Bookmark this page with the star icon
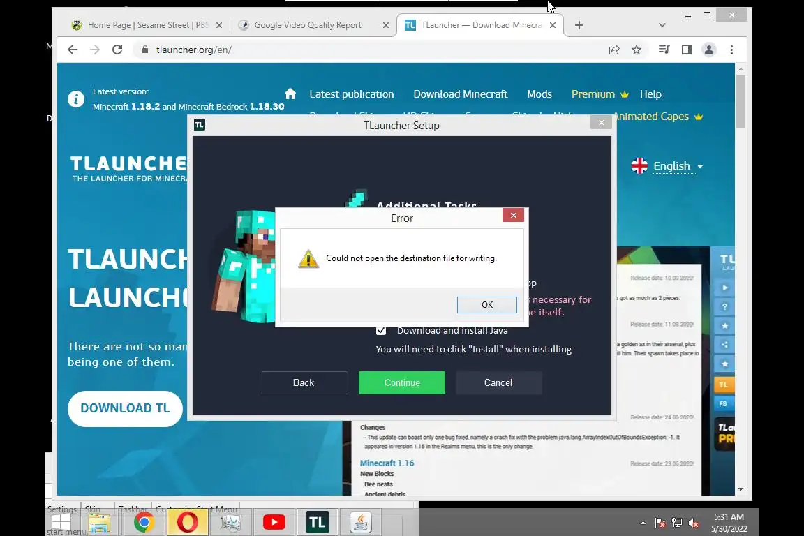 click(x=636, y=50)
